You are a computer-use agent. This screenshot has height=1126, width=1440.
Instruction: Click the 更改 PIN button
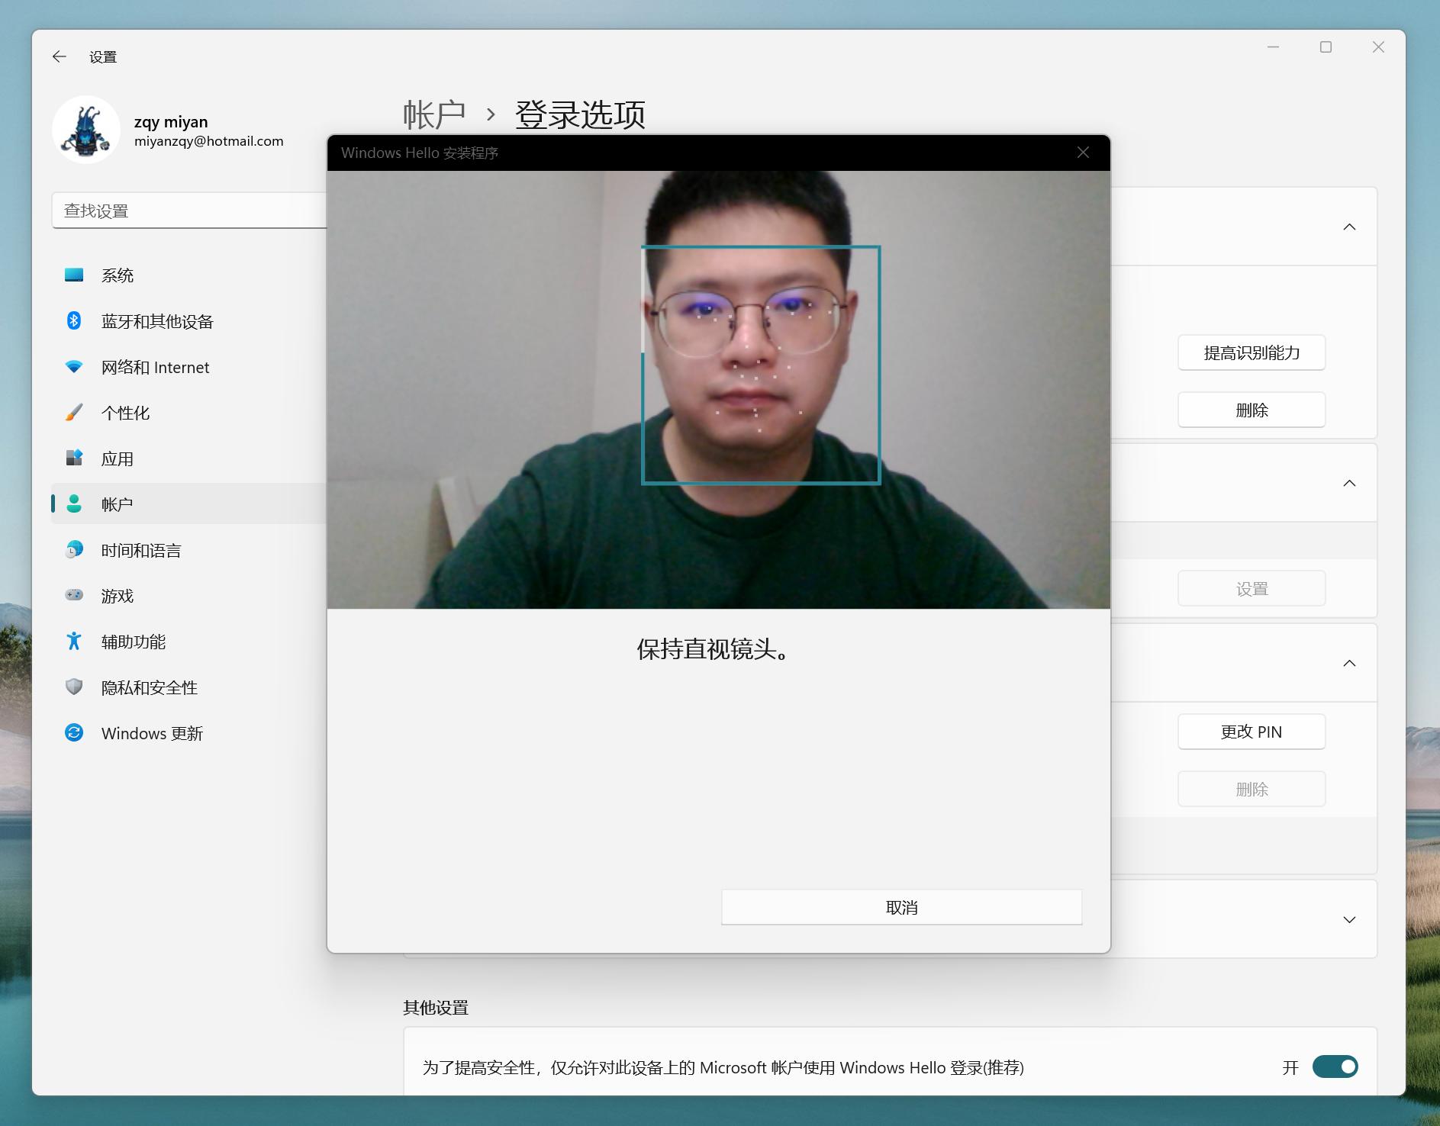click(1251, 732)
